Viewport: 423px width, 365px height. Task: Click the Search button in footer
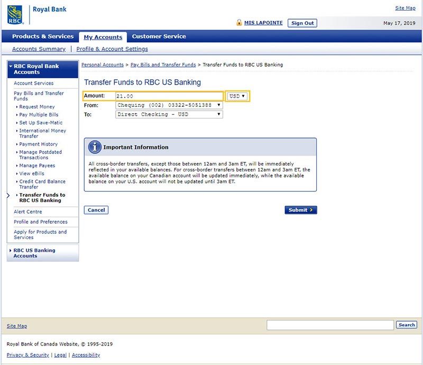[x=407, y=325]
